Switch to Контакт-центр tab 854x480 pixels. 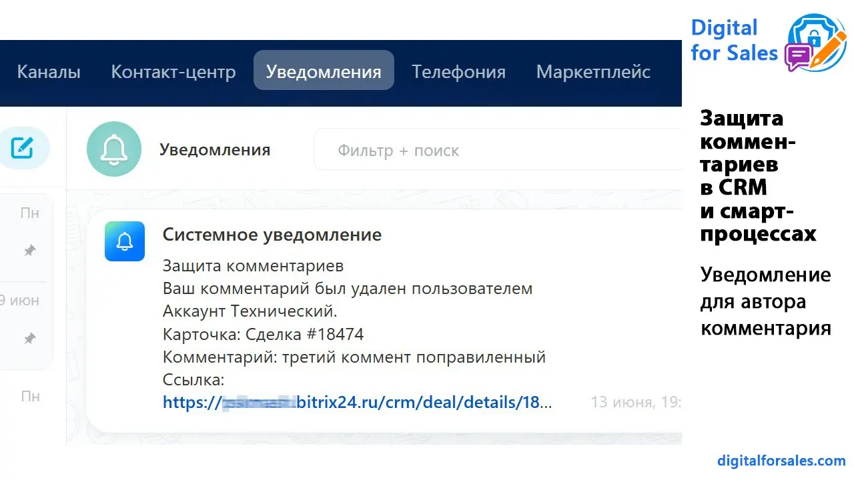coord(173,71)
